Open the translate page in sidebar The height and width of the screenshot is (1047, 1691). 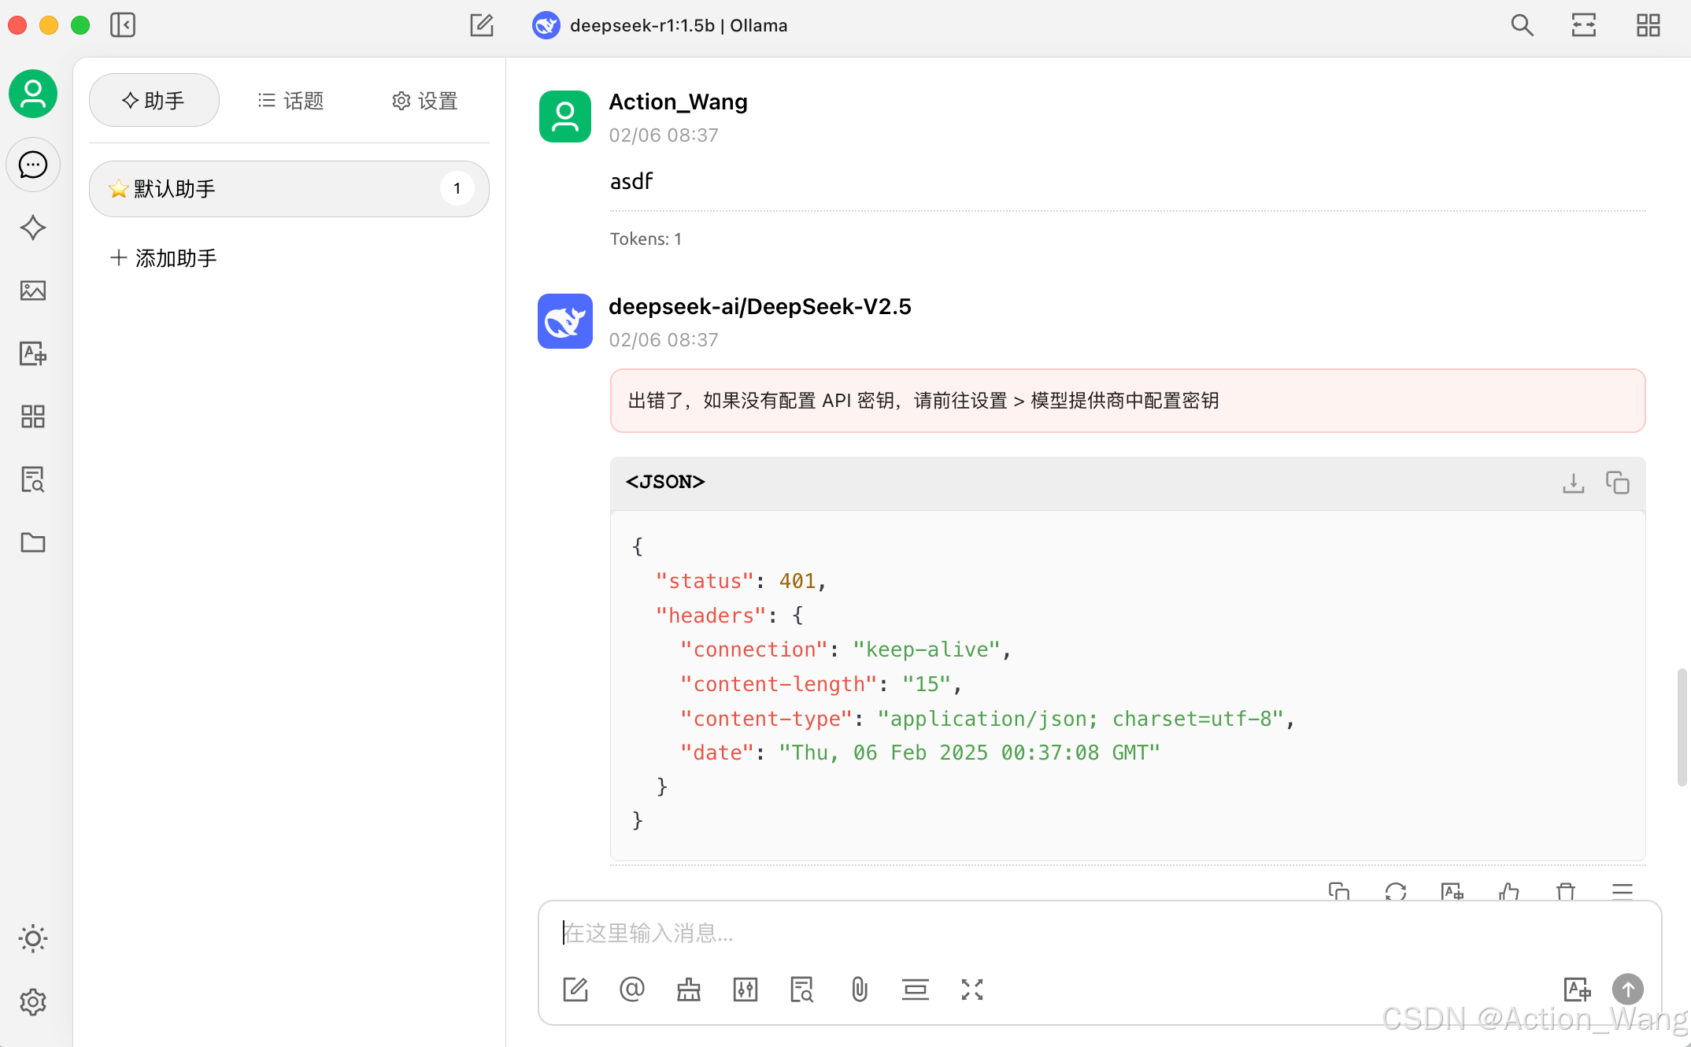33,353
